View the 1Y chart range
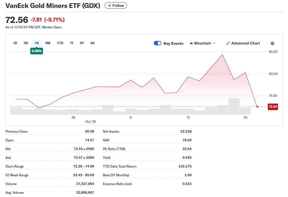Viewport: 288px width, 197px height. [72, 43]
